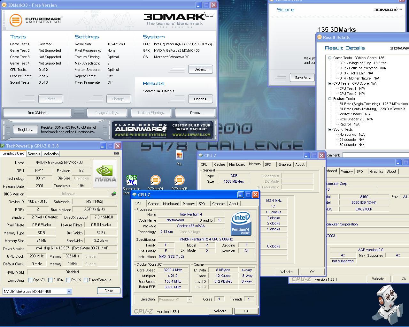The height and width of the screenshot is (327, 409).
Task: Click the Futuremark logo in 3DMark03
Action: [x=35, y=20]
